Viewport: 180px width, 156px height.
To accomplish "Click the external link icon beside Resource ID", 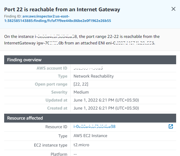I will pyautogui.click(x=171, y=126).
